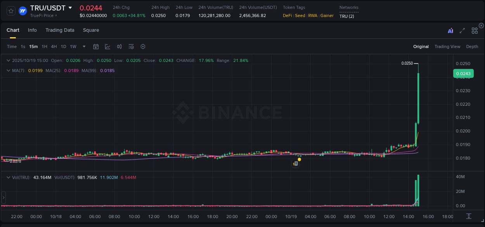The height and width of the screenshot is (227, 485).
Task: Switch to the Depth view
Action: pyautogui.click(x=472, y=46)
